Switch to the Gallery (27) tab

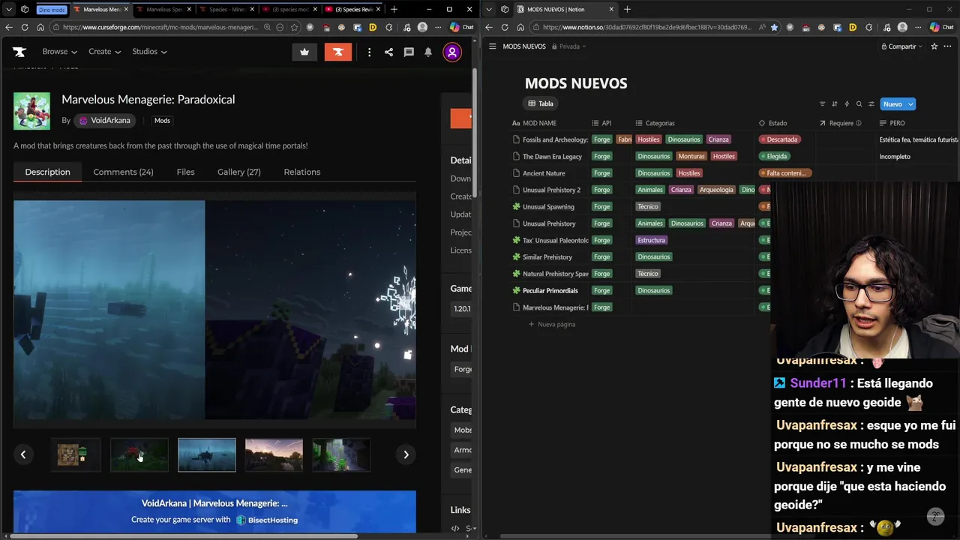(x=239, y=172)
